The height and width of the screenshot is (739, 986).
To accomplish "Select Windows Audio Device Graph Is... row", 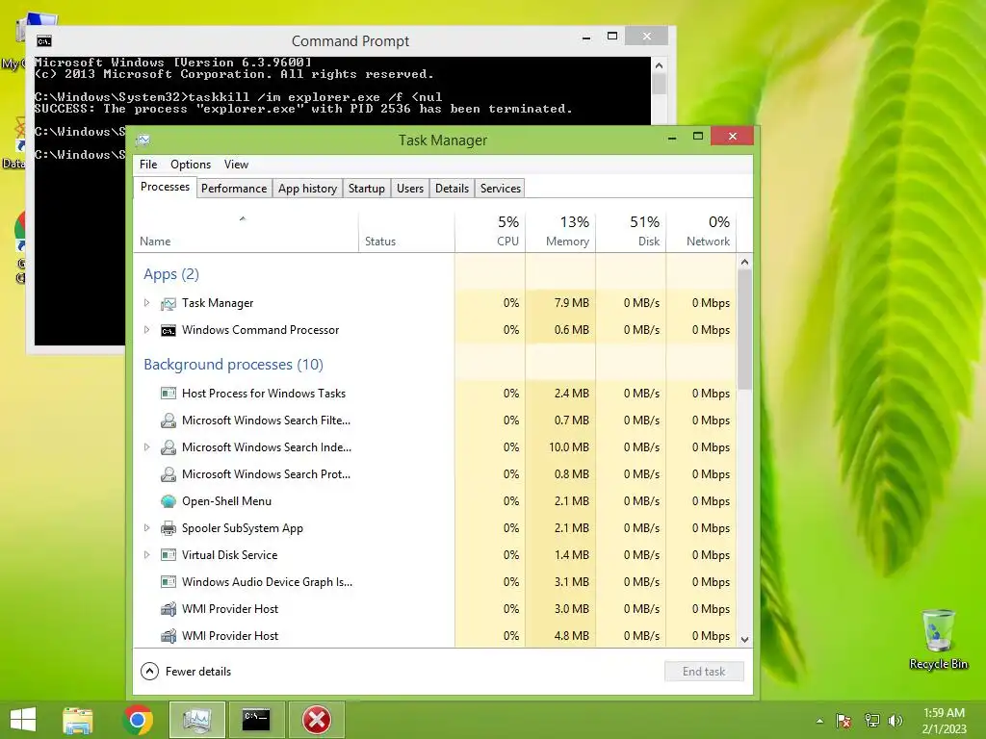I will point(434,582).
